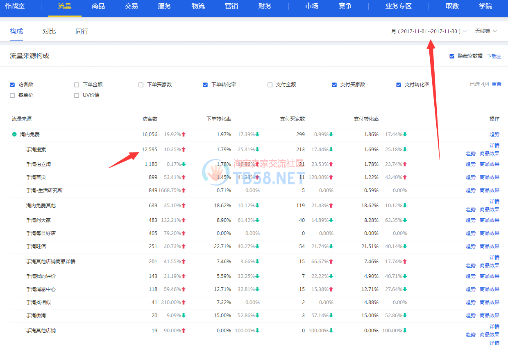Open the 商品 menu

[98, 6]
